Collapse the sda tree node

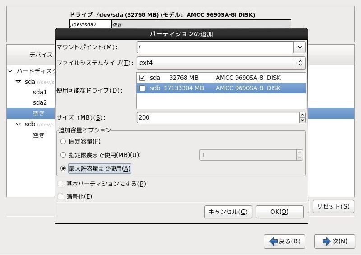click(18, 82)
